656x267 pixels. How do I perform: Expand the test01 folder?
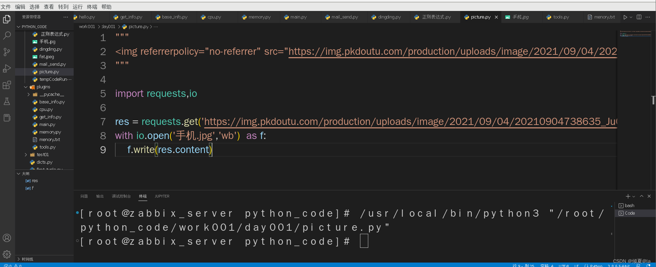(x=45, y=155)
